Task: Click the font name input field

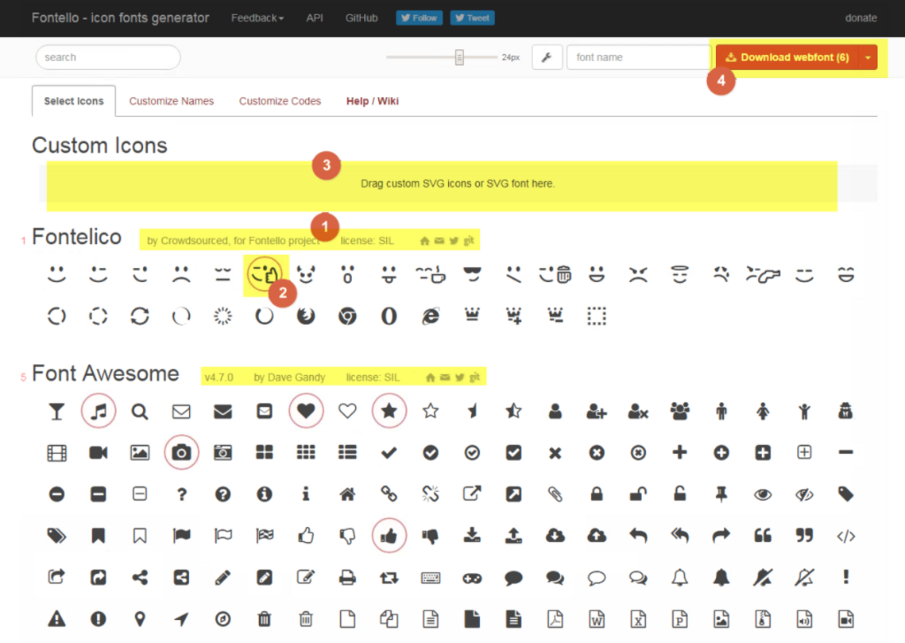Action: (637, 57)
